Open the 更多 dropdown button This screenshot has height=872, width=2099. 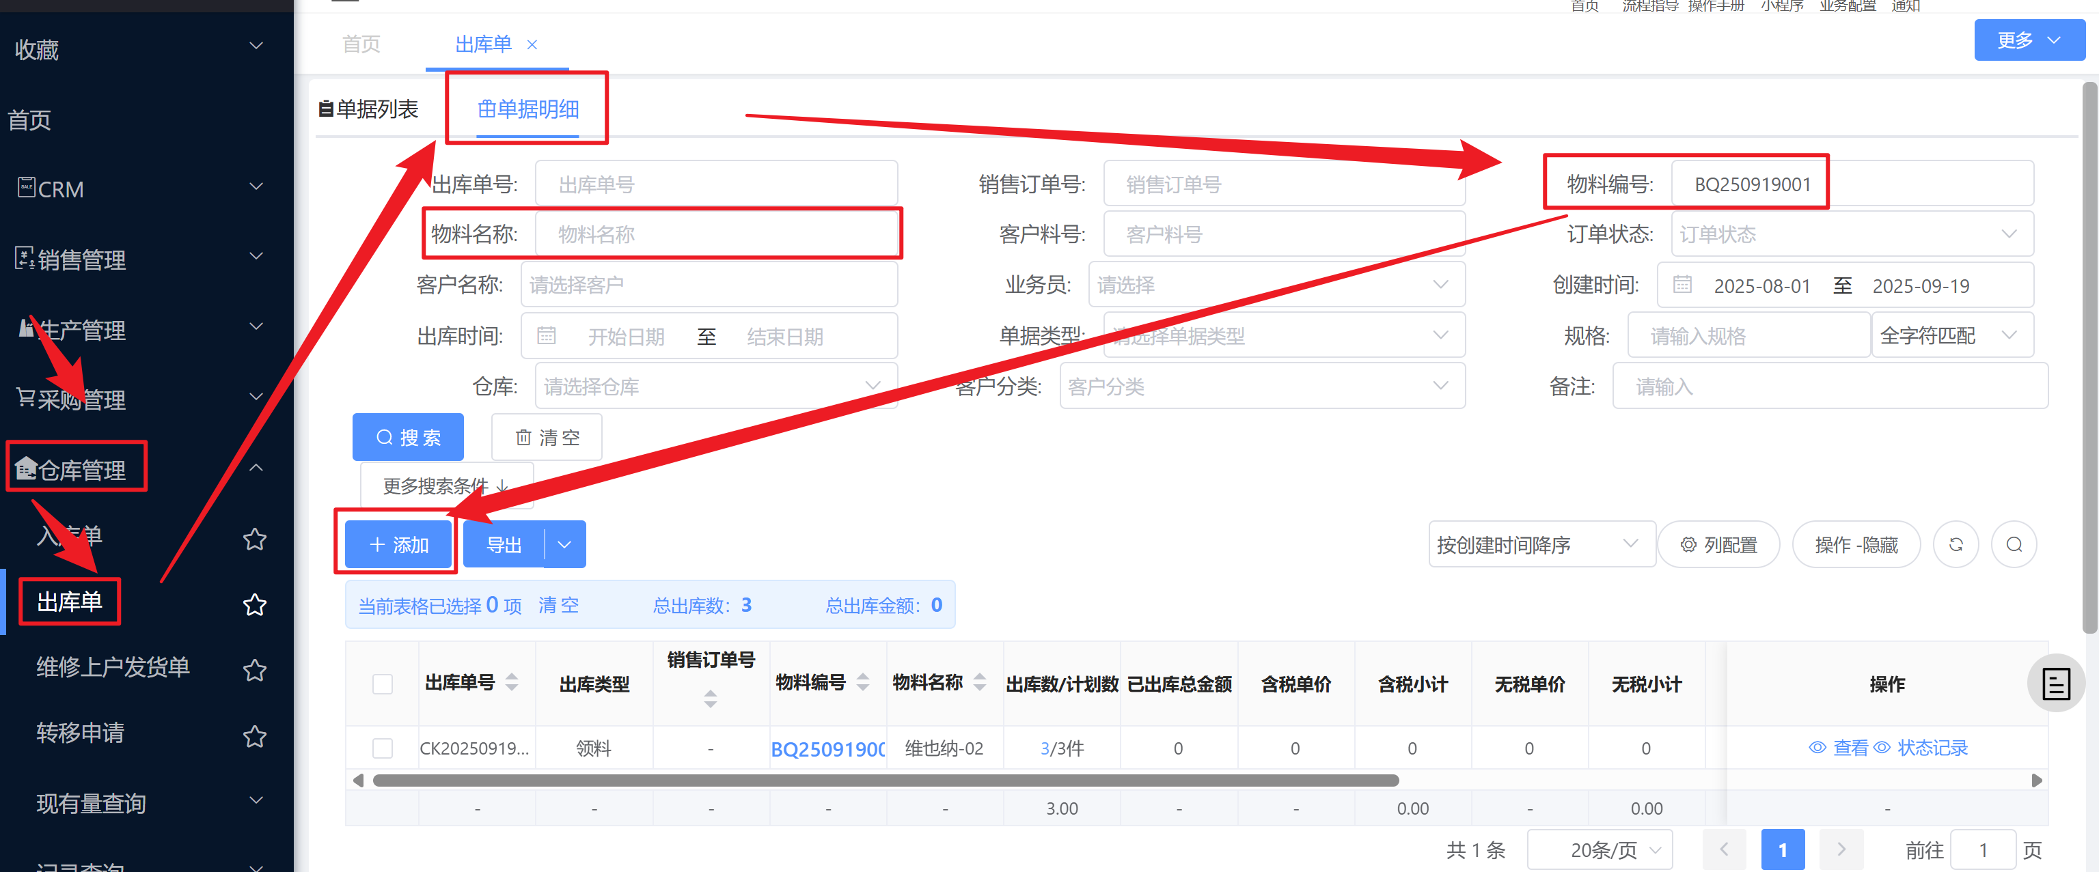2029,40
